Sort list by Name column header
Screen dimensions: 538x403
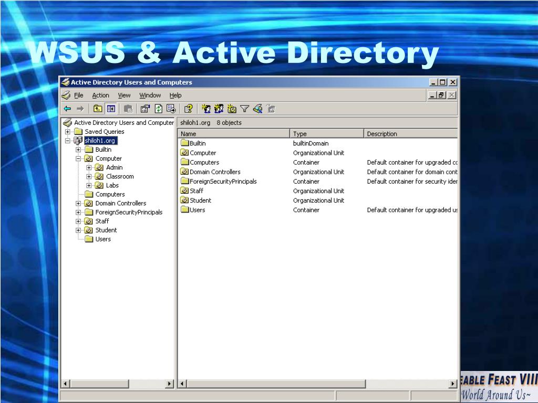tap(234, 134)
